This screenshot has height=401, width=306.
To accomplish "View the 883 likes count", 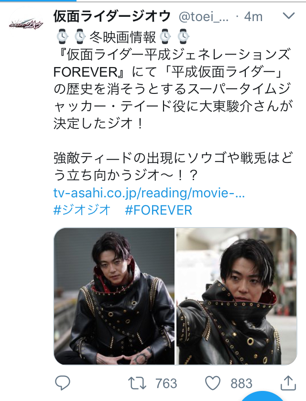I will pos(241,383).
